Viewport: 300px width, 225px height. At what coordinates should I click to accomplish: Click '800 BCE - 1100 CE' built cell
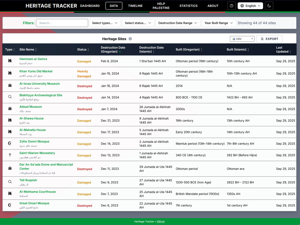coord(189,97)
